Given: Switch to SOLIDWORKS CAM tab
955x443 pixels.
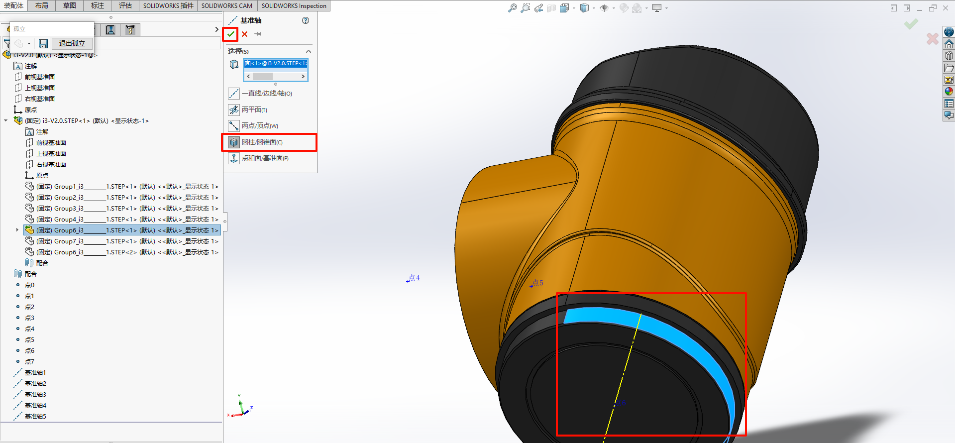Looking at the screenshot, I should [x=227, y=5].
